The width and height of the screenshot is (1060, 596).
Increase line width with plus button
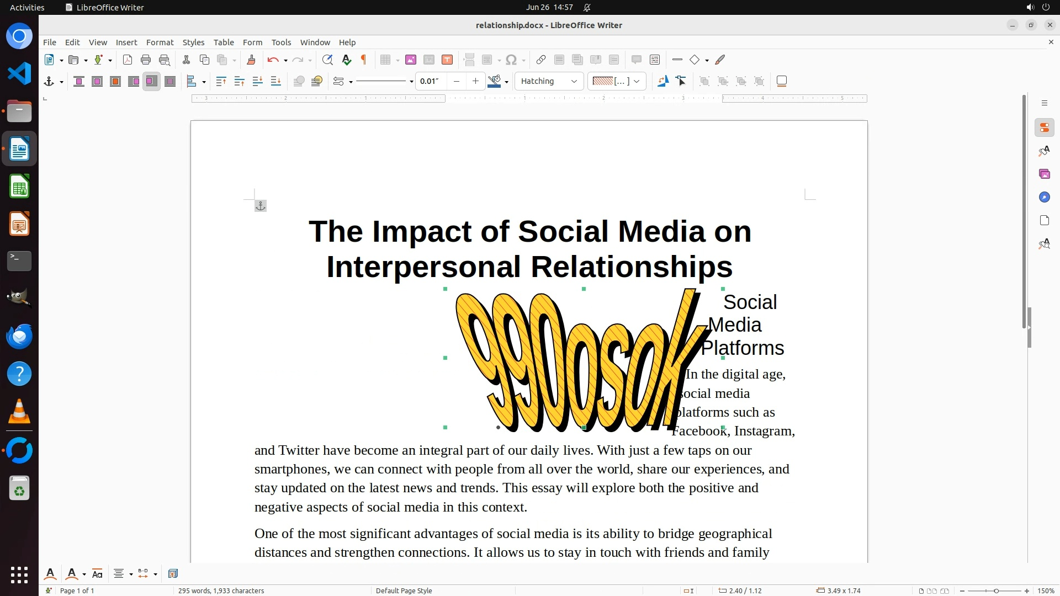(x=475, y=81)
